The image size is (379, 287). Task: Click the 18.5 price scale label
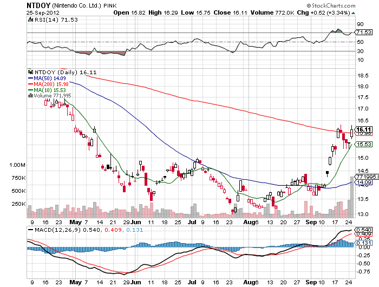tap(363, 75)
